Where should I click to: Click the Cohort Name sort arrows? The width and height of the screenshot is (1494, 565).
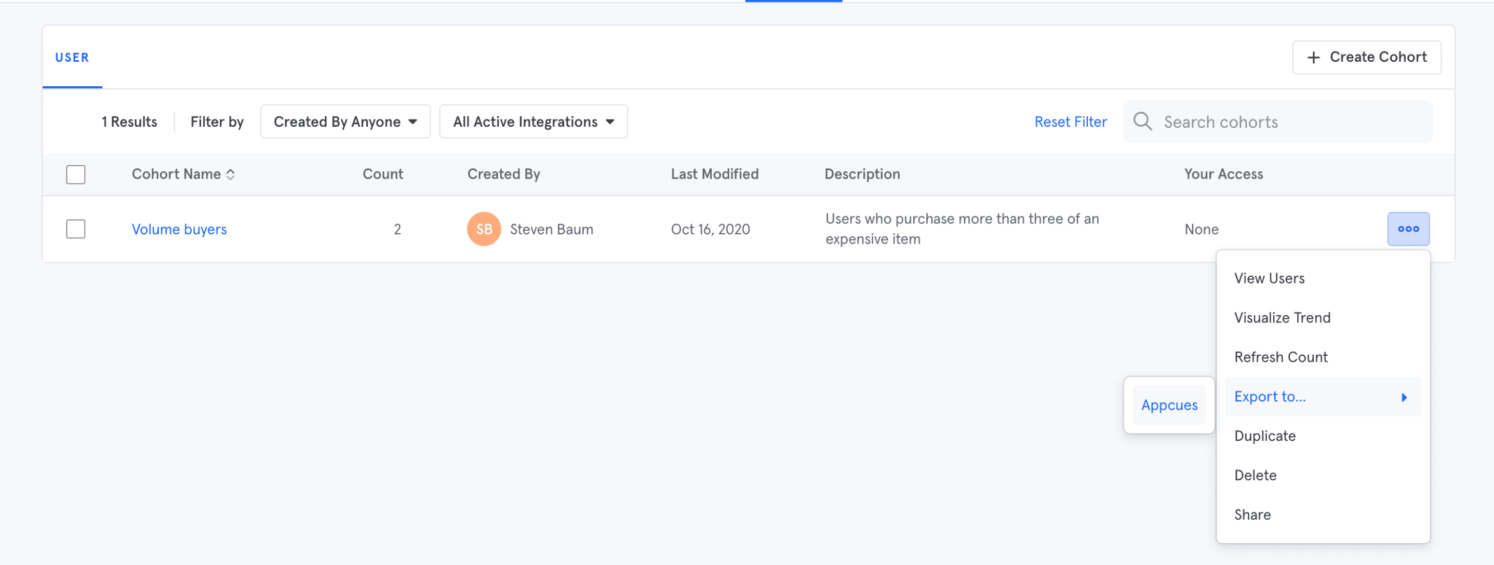point(230,174)
